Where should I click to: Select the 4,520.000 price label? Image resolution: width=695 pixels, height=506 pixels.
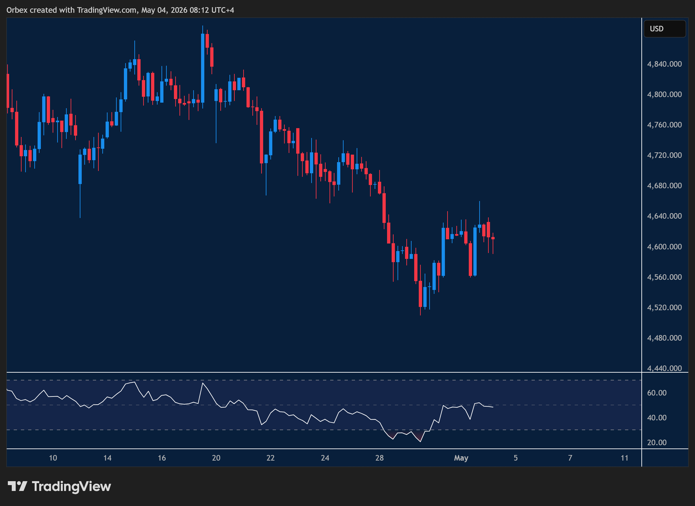point(664,307)
